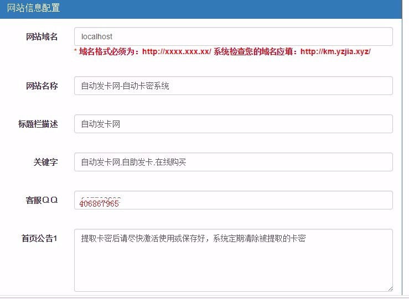Click the red 406867965 number overlay
Screen dimensions: 409x299
pos(99,203)
